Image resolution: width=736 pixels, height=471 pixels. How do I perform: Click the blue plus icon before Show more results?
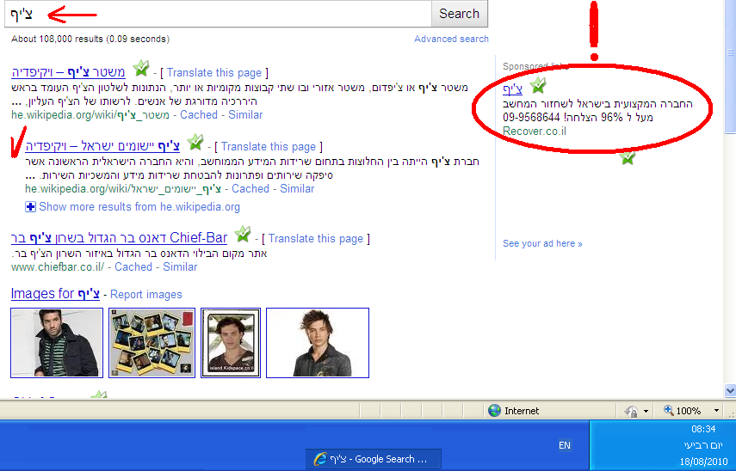31,206
